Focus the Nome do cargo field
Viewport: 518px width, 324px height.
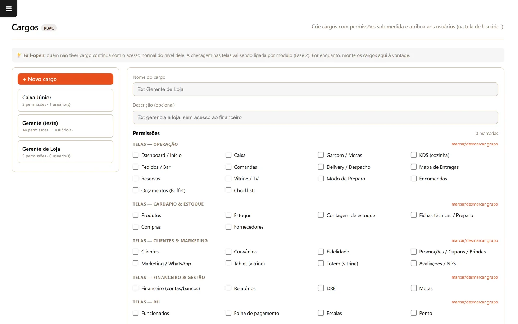315,89
